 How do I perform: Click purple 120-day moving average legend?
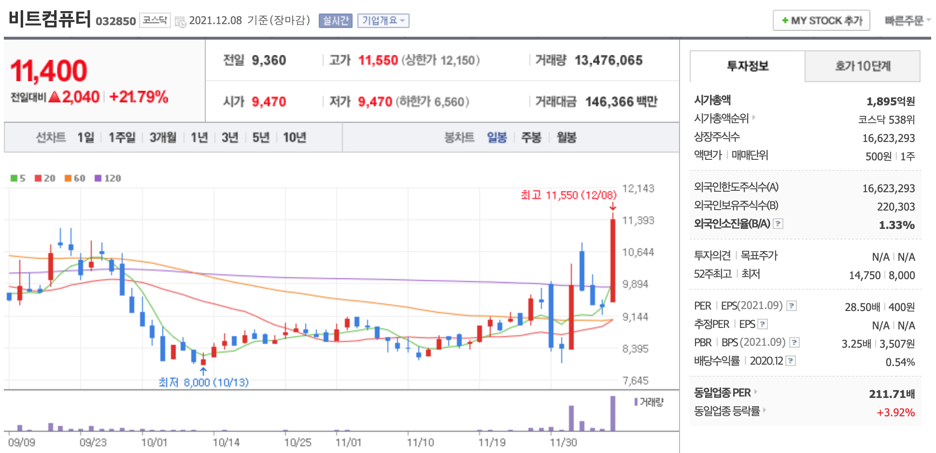(x=108, y=178)
